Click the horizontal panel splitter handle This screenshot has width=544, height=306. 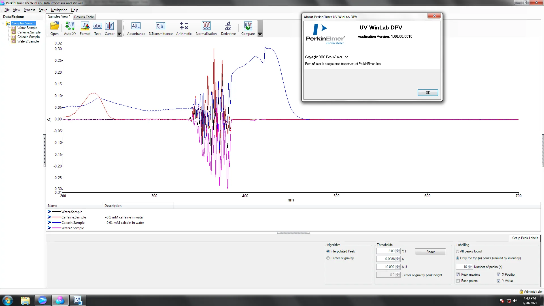tap(294, 233)
